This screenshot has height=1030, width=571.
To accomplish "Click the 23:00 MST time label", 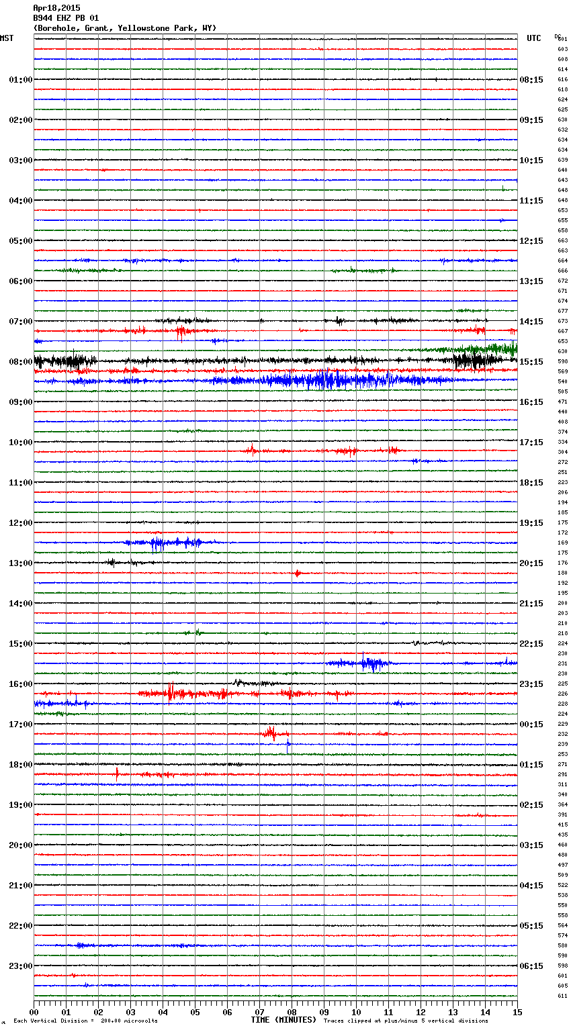I will click(x=21, y=966).
